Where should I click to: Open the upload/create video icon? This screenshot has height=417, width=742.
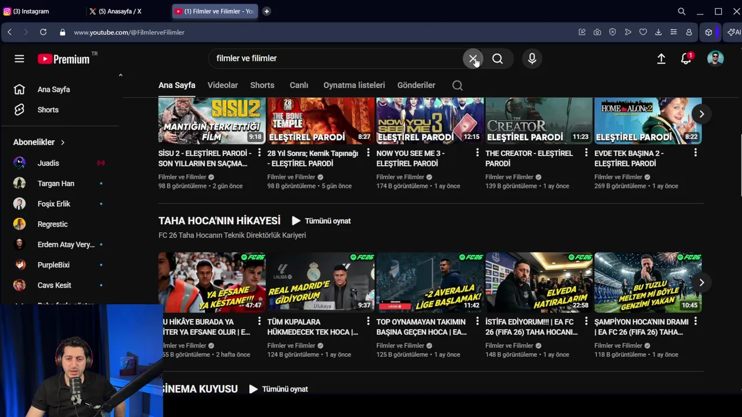click(661, 58)
